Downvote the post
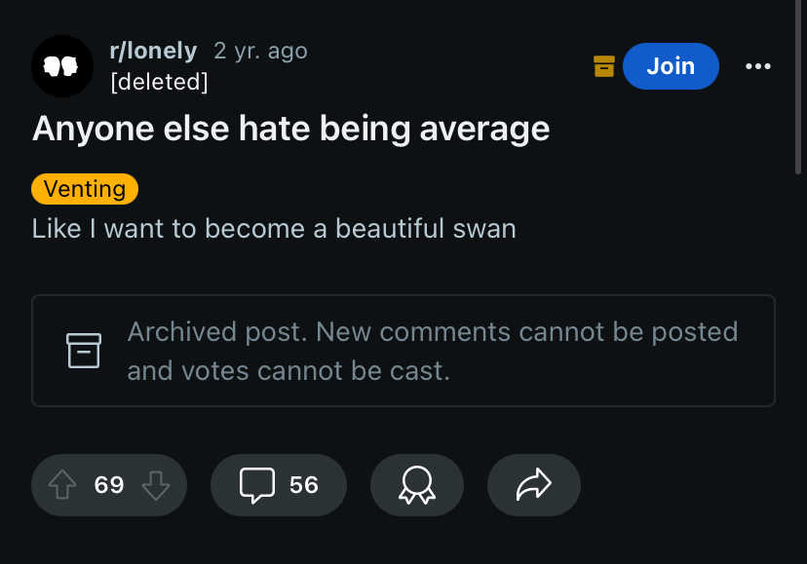The height and width of the screenshot is (564, 807). point(156,485)
